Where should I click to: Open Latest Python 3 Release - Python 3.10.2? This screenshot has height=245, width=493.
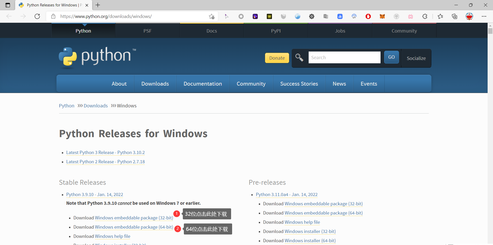click(x=106, y=152)
